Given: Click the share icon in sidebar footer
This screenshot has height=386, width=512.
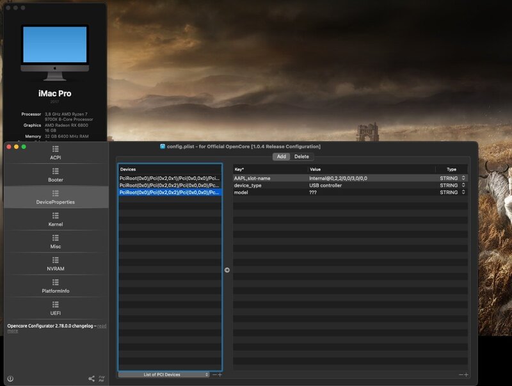Looking at the screenshot, I should point(92,378).
